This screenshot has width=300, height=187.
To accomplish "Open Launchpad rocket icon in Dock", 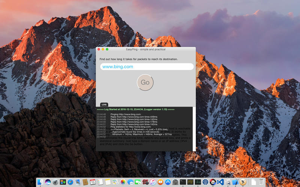I will pos(55,182).
